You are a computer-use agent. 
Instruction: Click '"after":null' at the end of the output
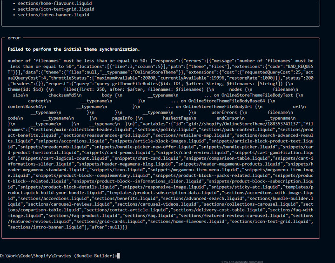[x=104, y=227]
